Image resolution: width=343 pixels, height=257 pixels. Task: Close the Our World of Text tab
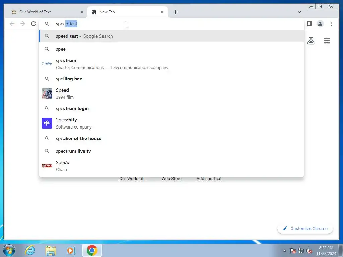(x=82, y=12)
